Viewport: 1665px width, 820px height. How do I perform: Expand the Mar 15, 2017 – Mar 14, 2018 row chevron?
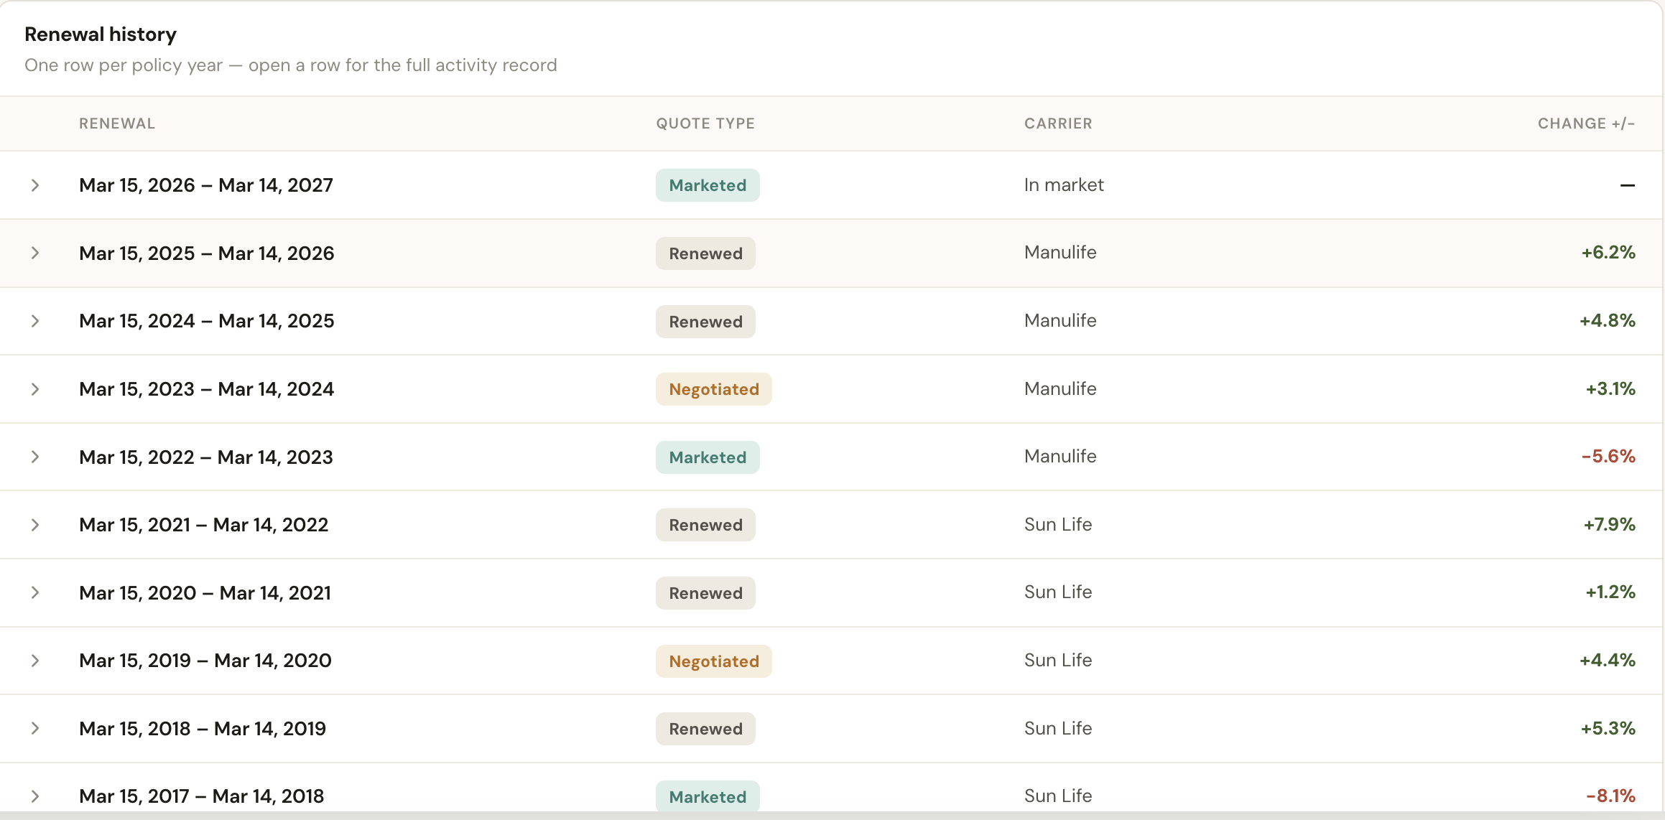coord(34,796)
